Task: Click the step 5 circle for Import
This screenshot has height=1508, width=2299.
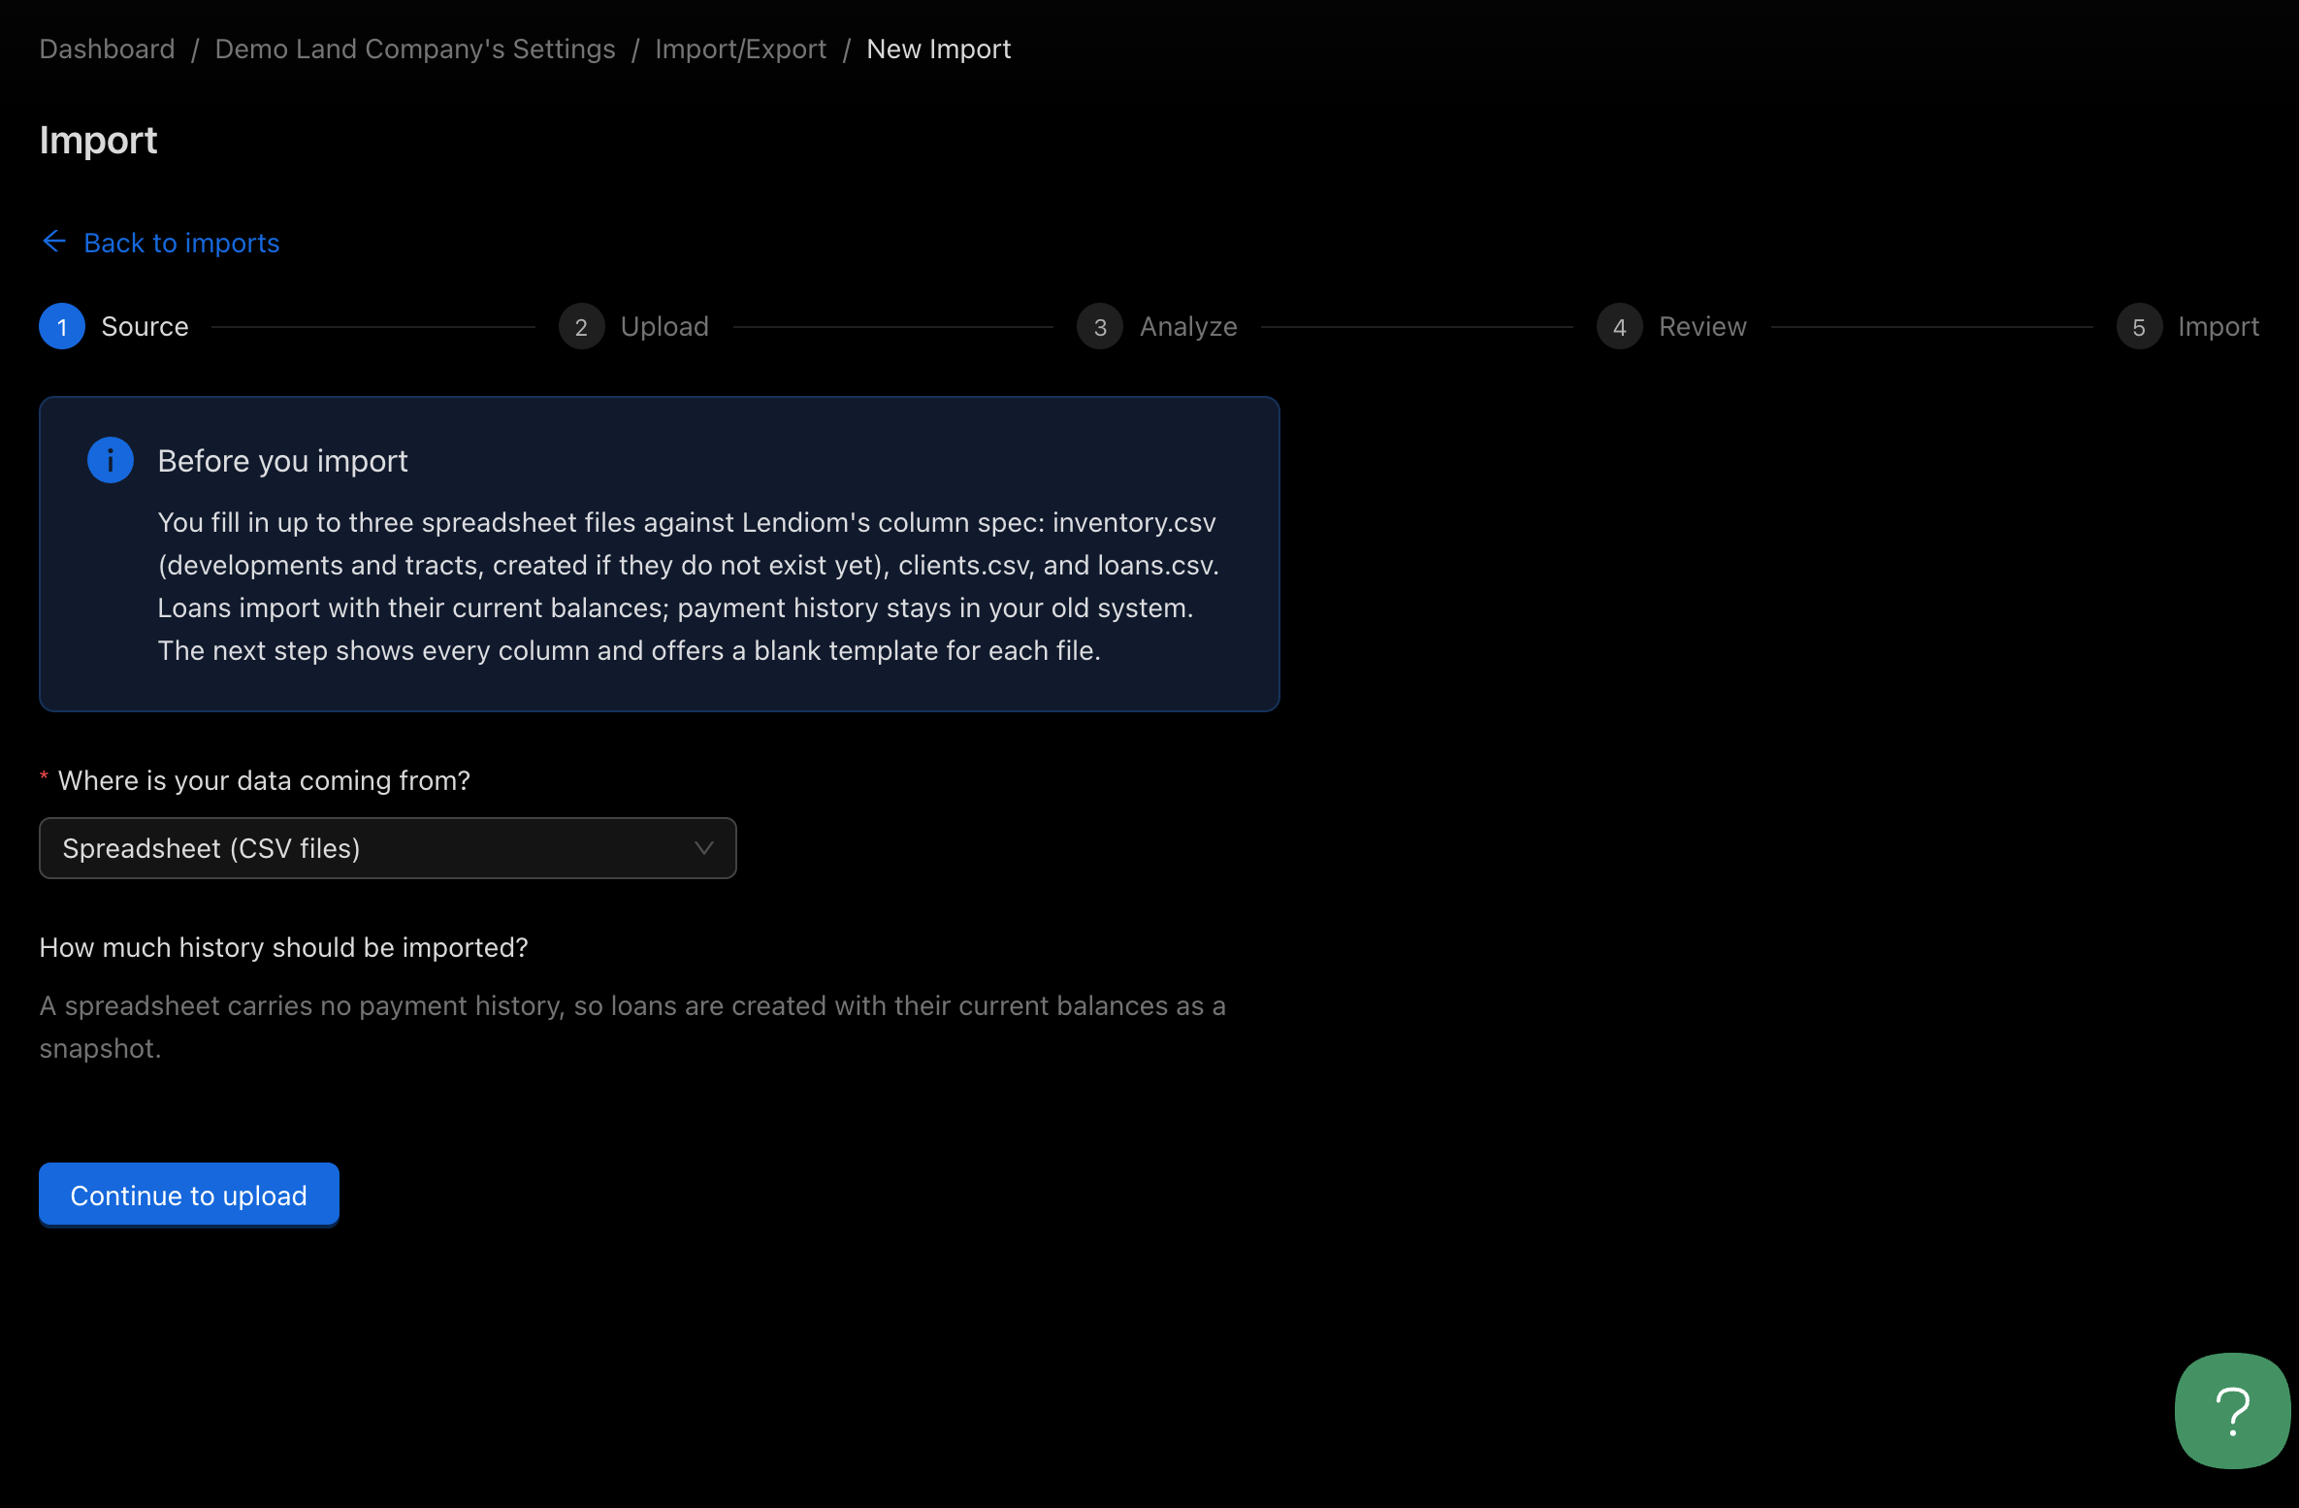Action: (2139, 326)
